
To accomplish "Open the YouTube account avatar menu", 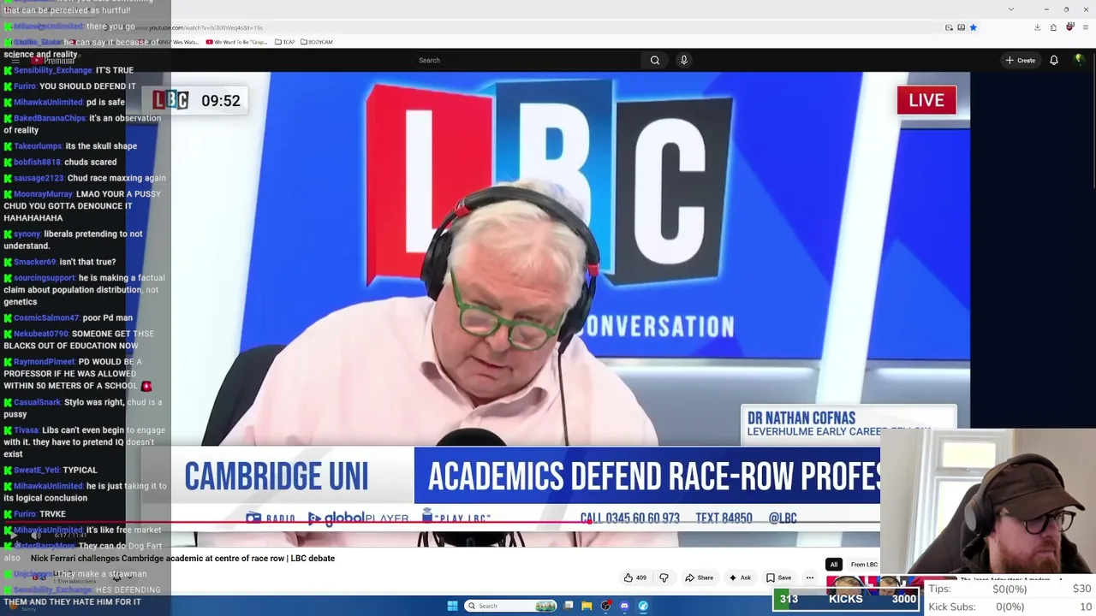I will point(1079,60).
